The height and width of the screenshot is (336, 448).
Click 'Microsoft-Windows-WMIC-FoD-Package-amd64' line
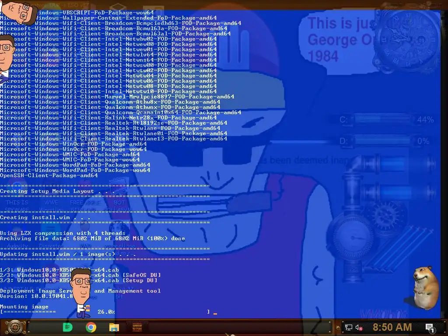pos(70,154)
